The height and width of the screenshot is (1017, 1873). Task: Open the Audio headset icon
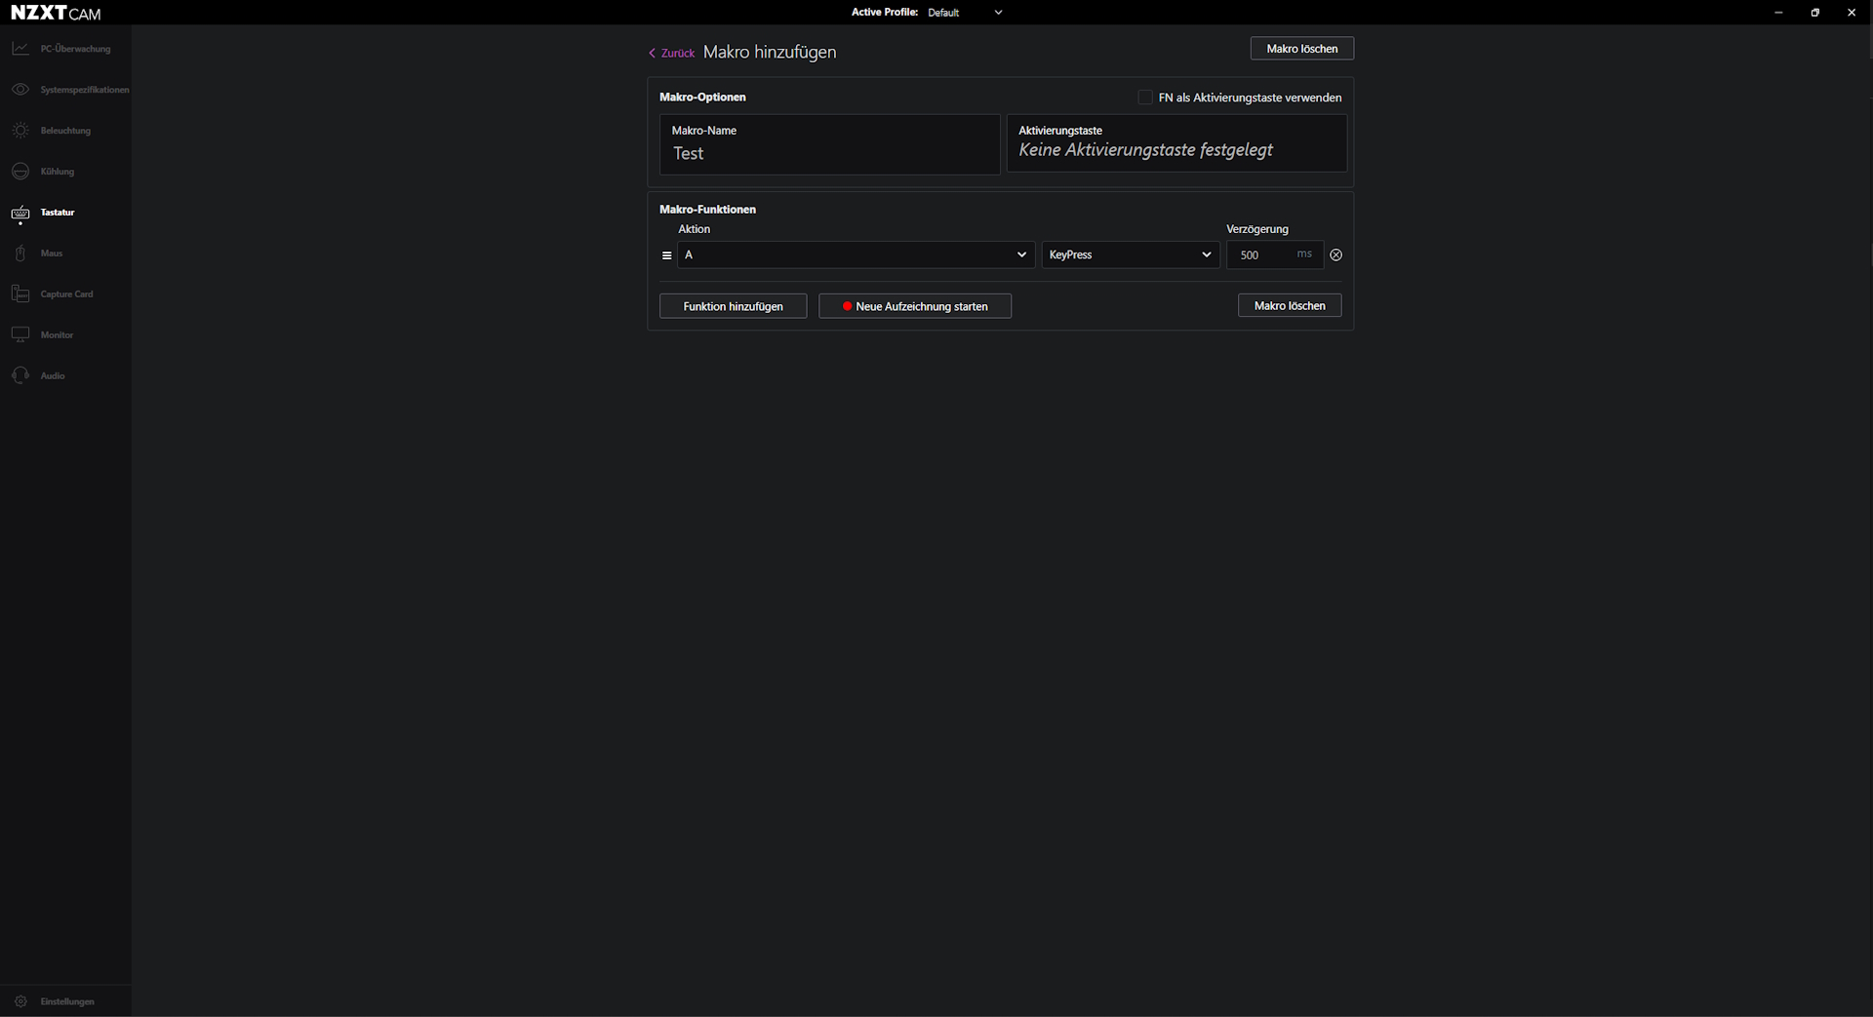tap(20, 376)
